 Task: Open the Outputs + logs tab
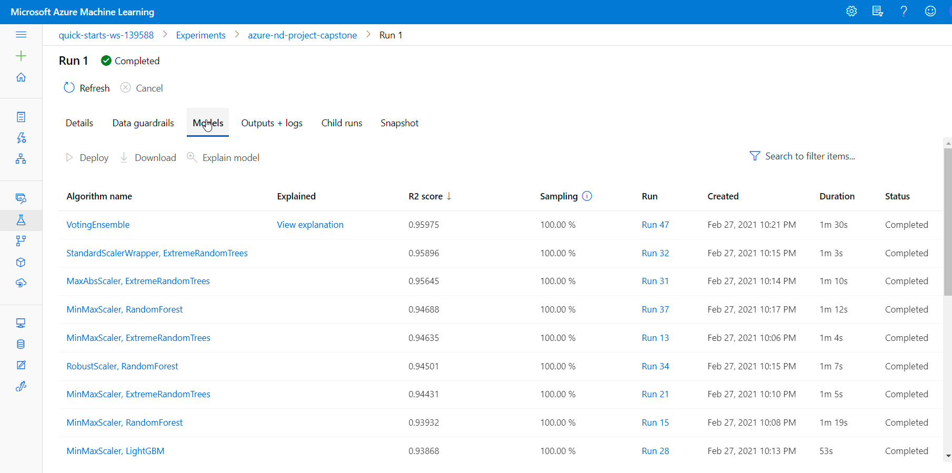click(x=272, y=123)
